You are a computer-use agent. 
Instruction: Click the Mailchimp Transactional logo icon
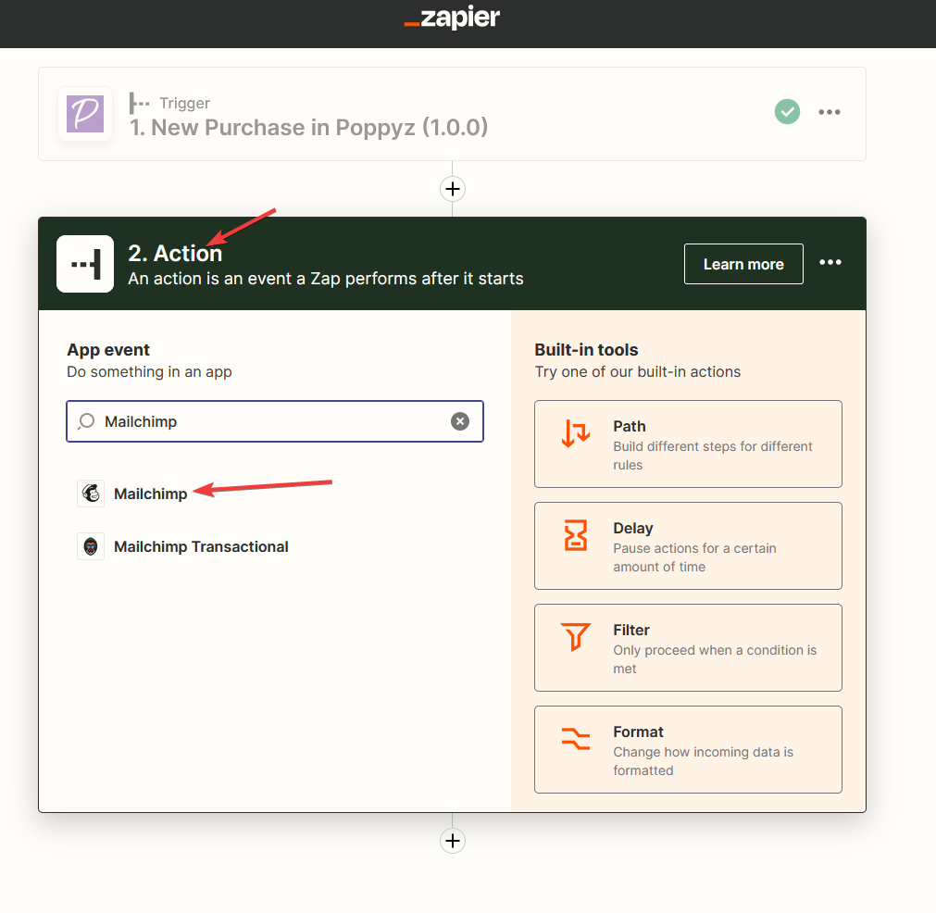(91, 546)
